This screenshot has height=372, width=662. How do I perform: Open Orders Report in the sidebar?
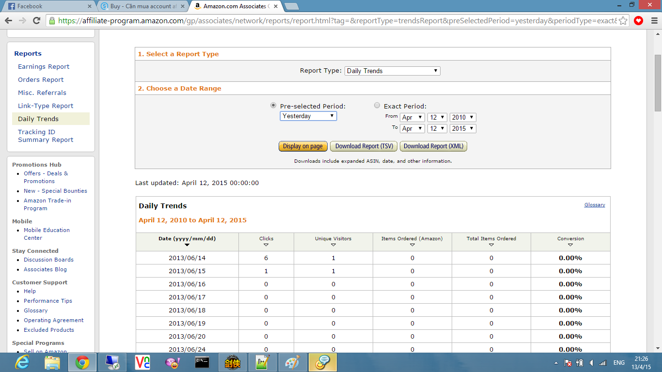[x=41, y=80]
